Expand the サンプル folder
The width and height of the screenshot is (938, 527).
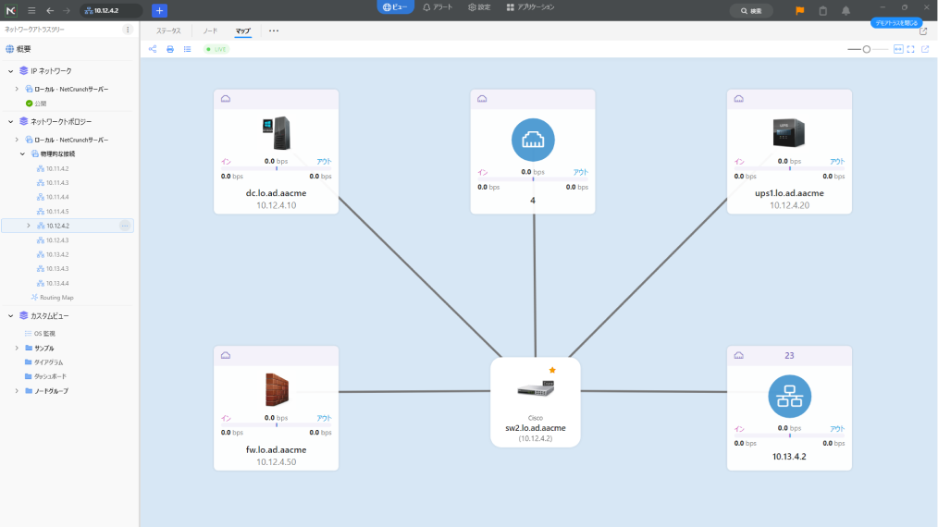tap(17, 348)
